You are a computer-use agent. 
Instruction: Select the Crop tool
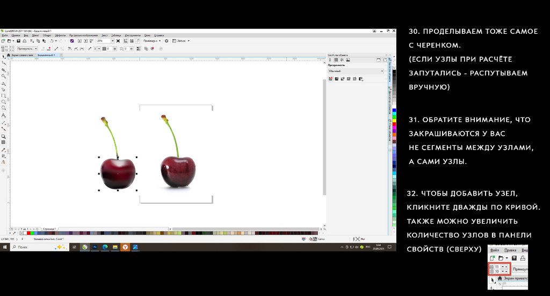pos(4,70)
